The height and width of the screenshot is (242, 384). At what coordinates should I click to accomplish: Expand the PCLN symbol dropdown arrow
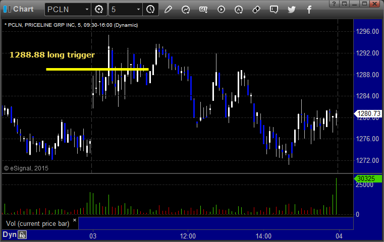point(87,10)
